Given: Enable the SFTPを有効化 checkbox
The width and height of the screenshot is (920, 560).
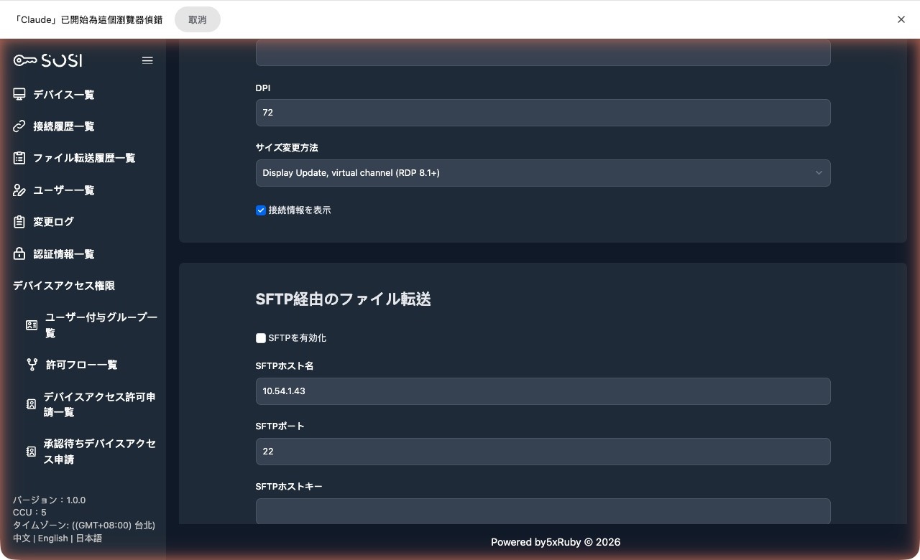Looking at the screenshot, I should click(x=261, y=337).
